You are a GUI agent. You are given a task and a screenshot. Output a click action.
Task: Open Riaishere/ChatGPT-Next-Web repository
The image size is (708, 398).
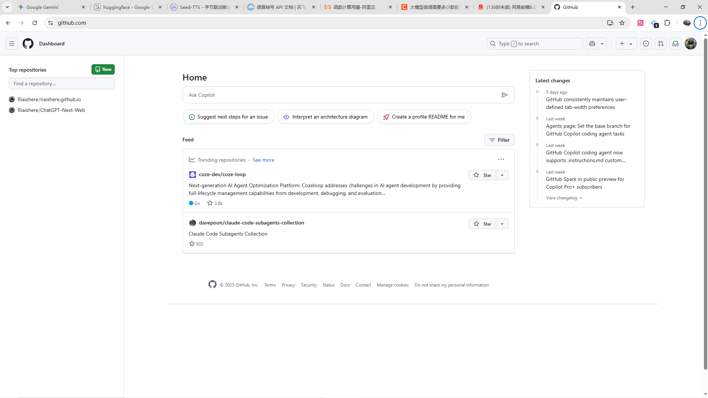(51, 110)
